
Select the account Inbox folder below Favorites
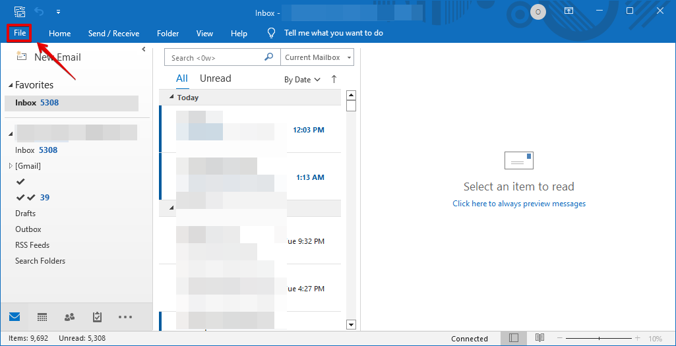(x=36, y=150)
